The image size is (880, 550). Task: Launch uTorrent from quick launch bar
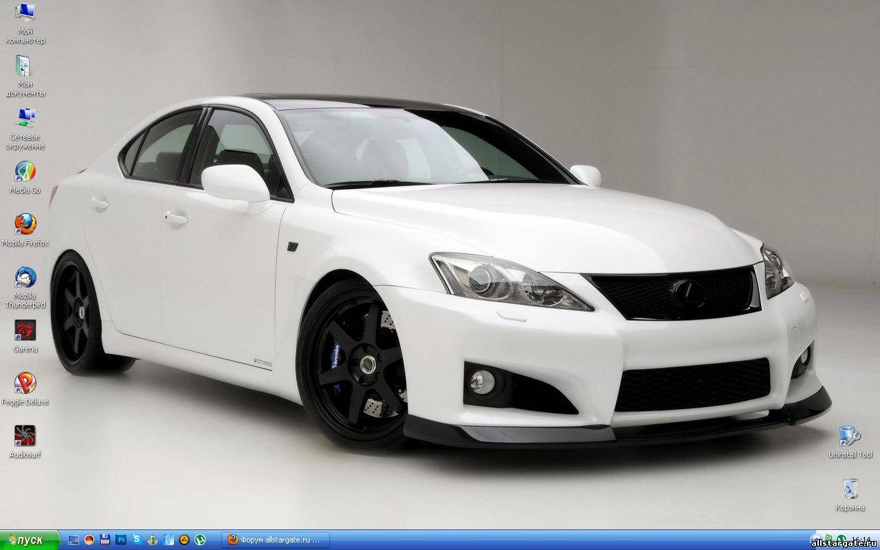pyautogui.click(x=200, y=540)
